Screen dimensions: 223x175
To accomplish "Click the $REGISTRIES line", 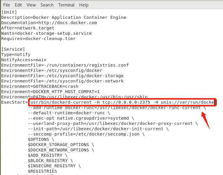I will [x=42, y=171].
